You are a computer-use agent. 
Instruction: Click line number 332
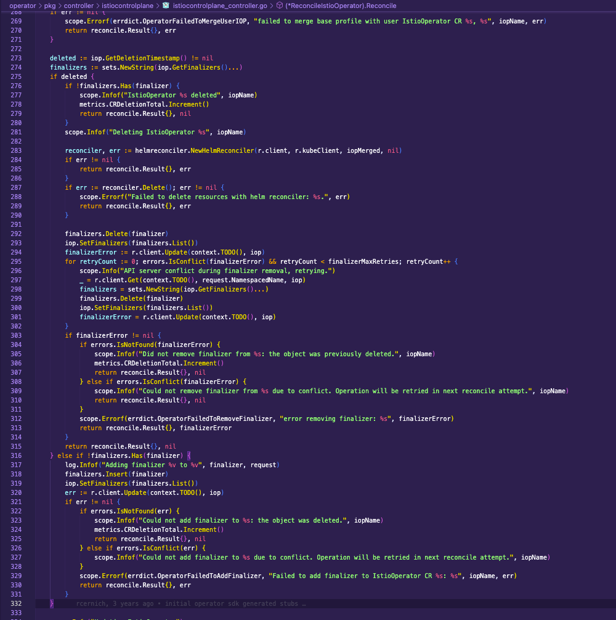click(15, 603)
